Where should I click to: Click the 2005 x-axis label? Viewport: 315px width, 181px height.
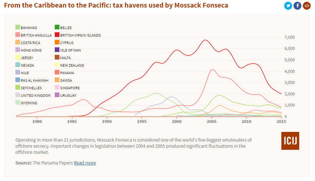212,122
